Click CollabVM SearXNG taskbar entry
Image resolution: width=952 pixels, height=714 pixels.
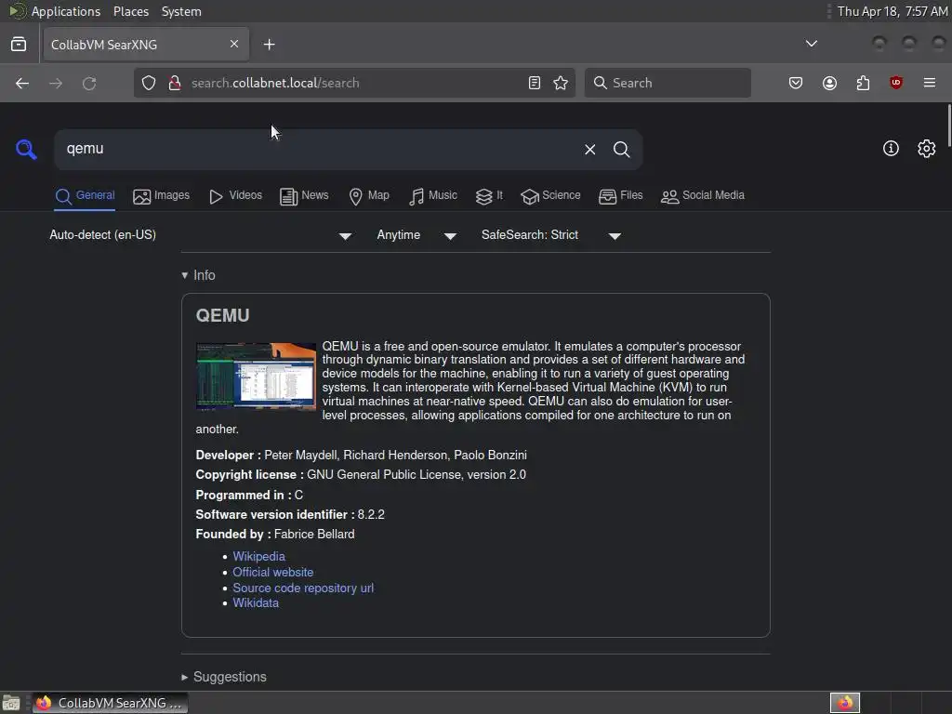[110, 703]
